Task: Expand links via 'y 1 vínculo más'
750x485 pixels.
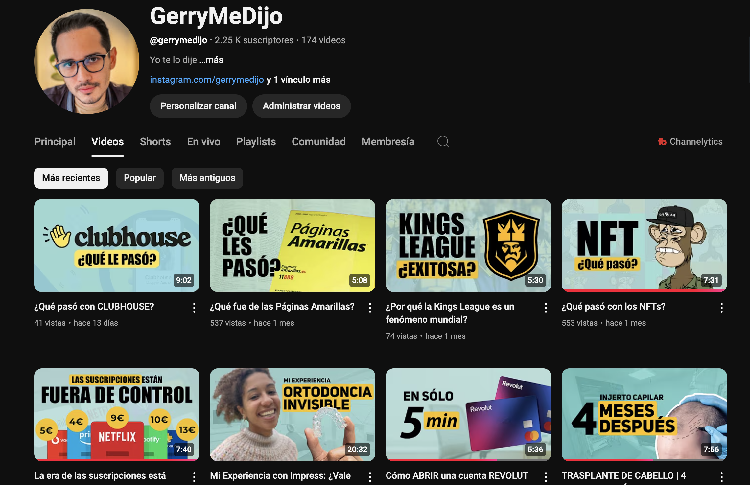Action: [298, 80]
